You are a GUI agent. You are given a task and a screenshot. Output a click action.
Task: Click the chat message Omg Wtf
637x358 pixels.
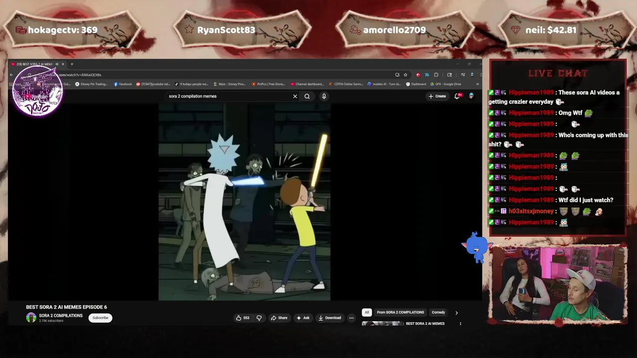570,113
